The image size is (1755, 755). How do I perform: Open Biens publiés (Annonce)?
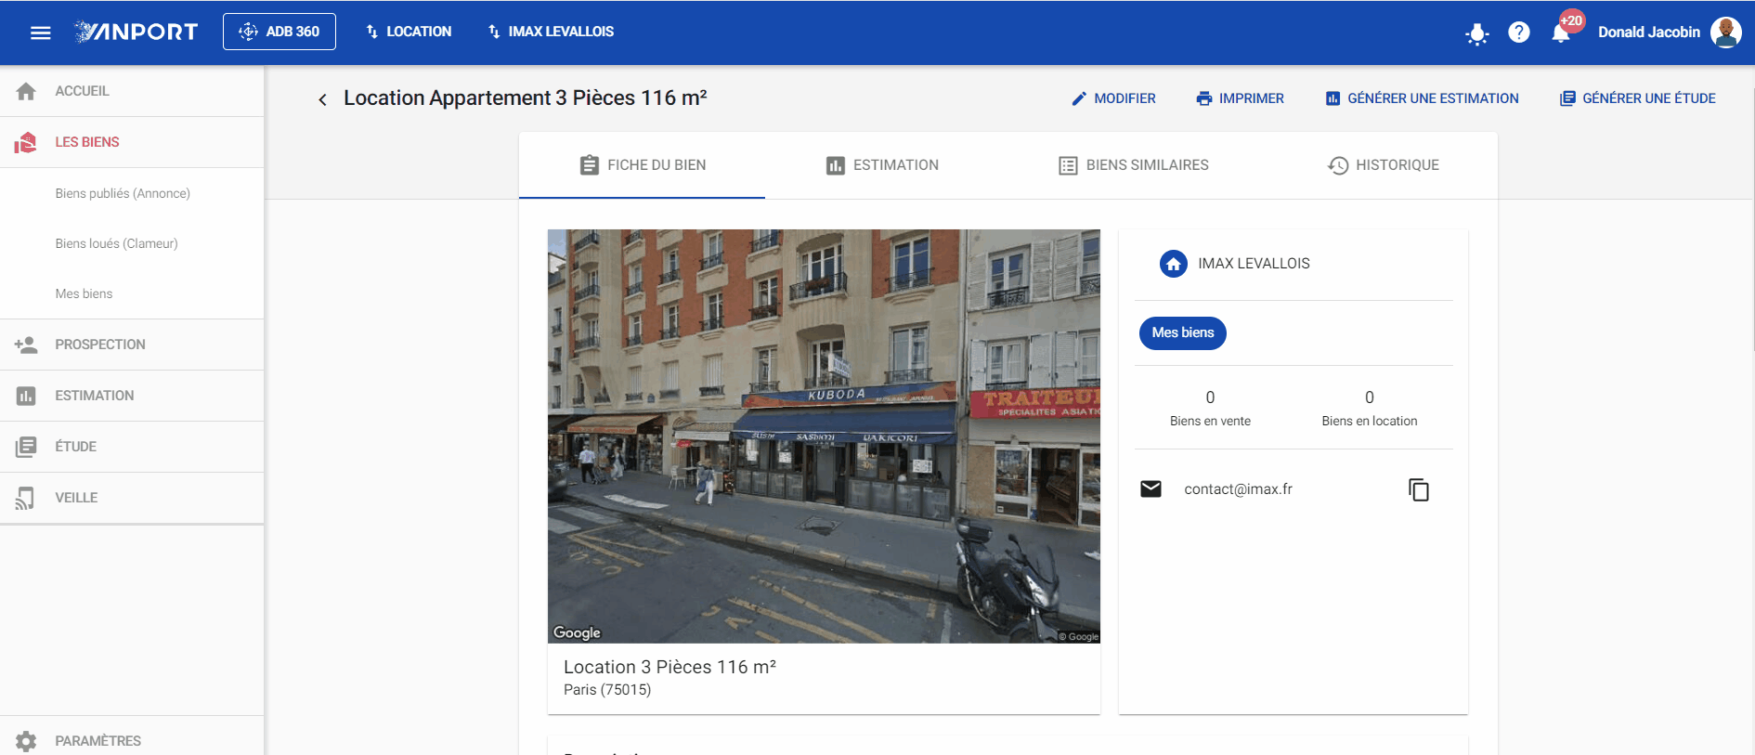123,193
